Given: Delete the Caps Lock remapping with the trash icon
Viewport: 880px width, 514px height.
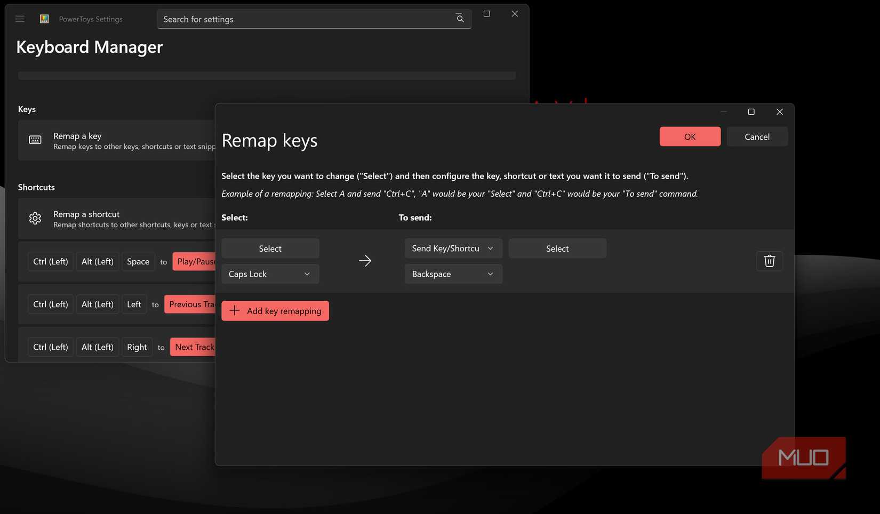Looking at the screenshot, I should 769,261.
